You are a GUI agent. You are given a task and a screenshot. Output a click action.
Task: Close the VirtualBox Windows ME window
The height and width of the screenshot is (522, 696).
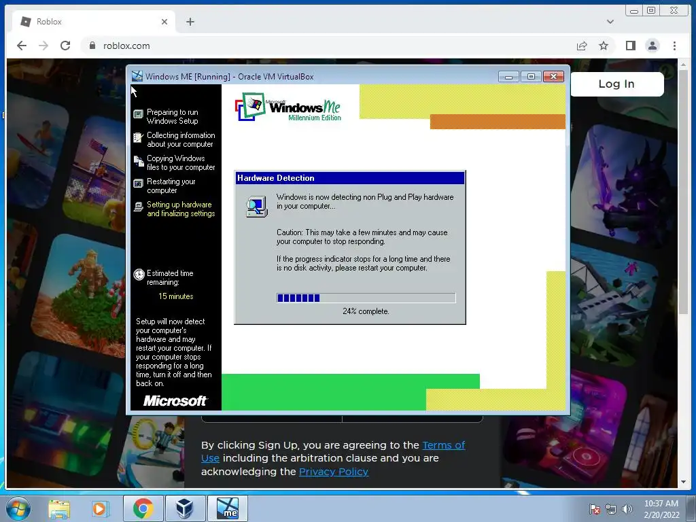point(553,77)
